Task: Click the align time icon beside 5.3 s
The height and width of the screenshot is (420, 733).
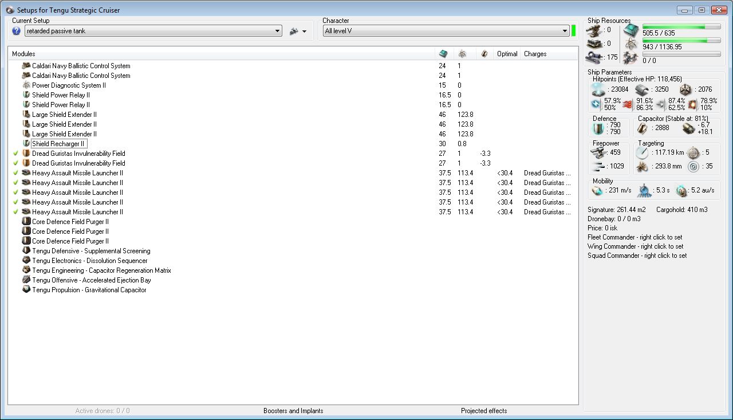Action: pyautogui.click(x=644, y=190)
